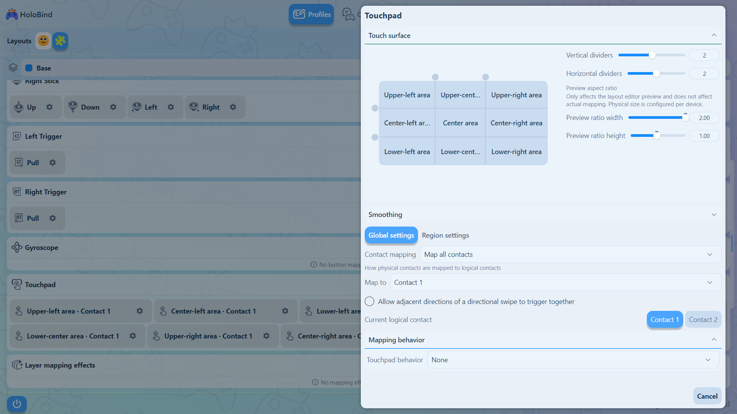737x414 pixels.
Task: Open settings gear for Right Trigger Pull
Action: 53,218
